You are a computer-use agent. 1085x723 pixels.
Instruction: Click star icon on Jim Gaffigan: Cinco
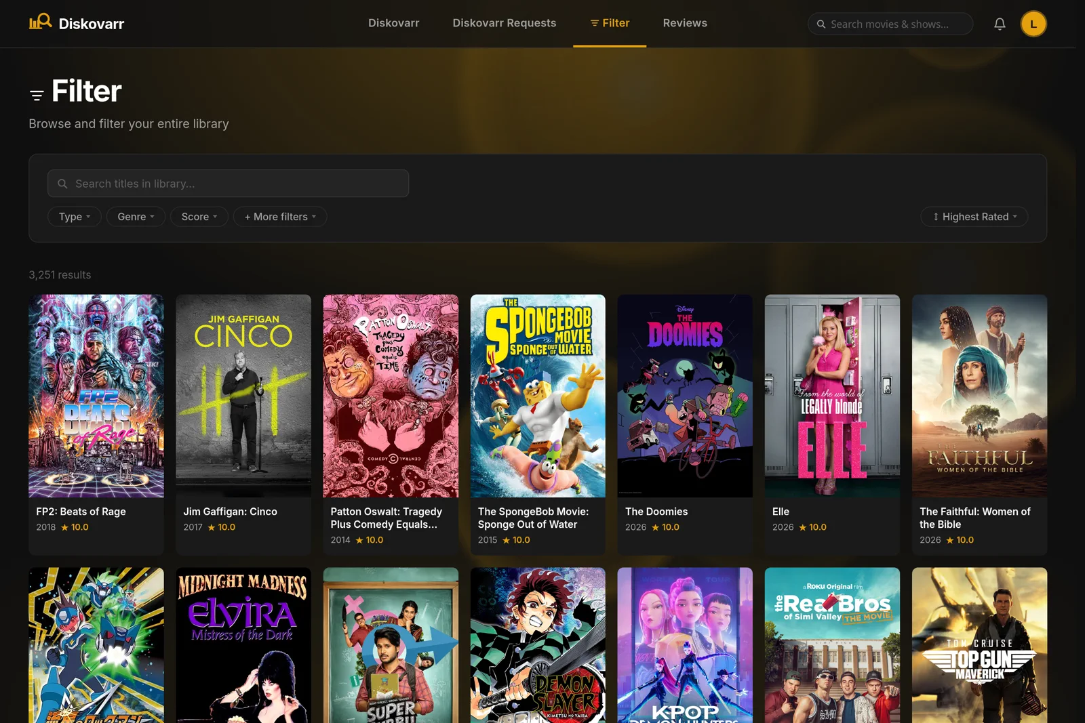tap(212, 527)
